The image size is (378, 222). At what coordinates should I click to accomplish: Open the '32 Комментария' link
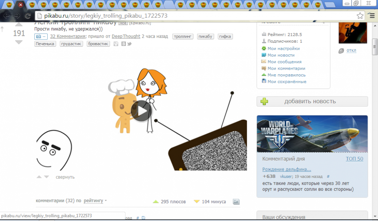pos(68,37)
